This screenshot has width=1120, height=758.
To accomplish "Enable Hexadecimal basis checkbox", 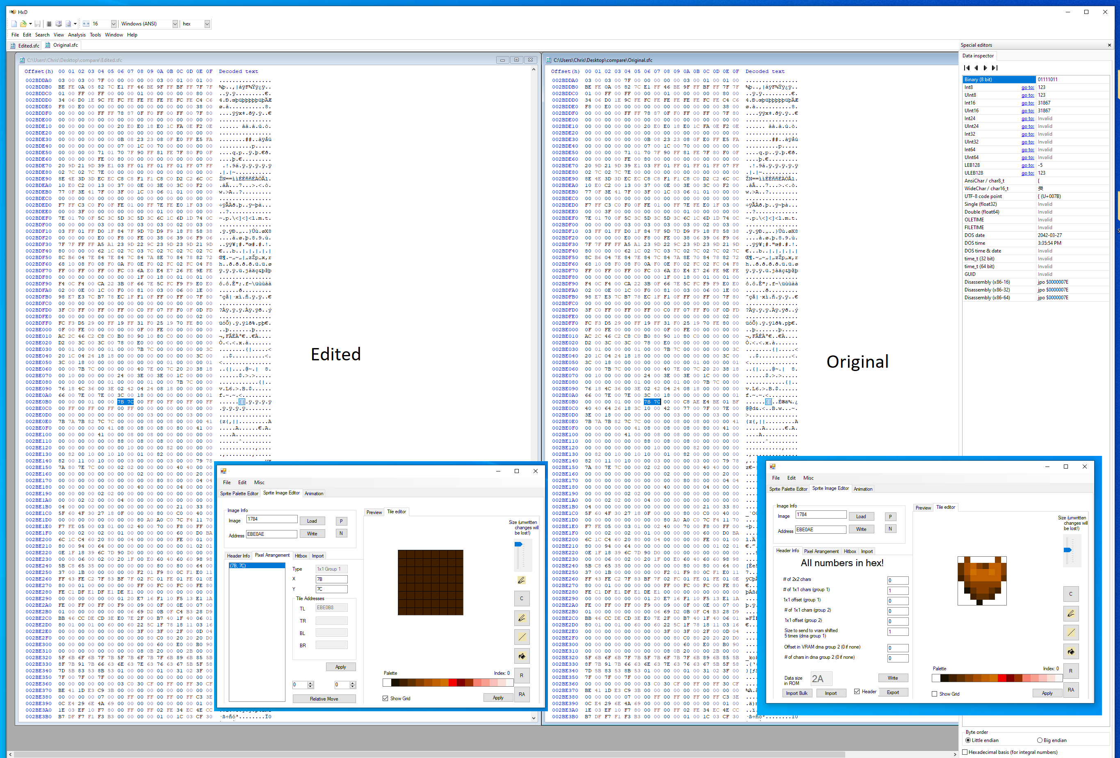I will point(965,752).
